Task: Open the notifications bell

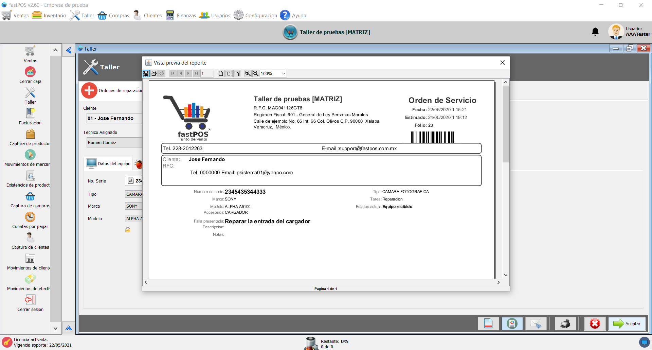Action: (x=595, y=32)
